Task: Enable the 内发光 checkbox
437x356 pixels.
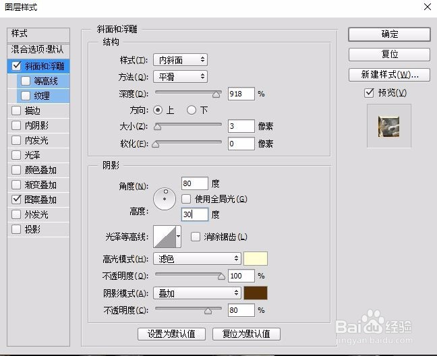Action: pyautogui.click(x=16, y=140)
